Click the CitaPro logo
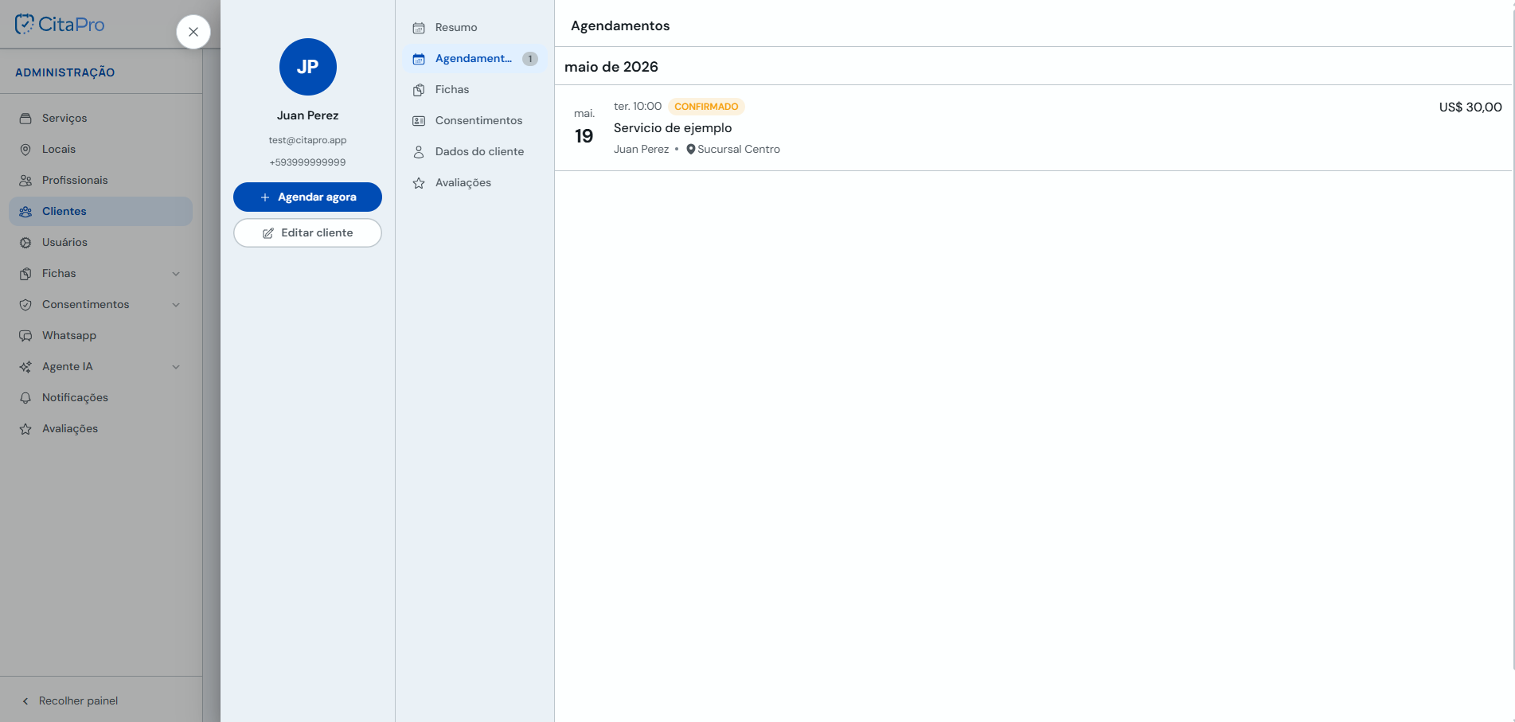 (x=60, y=24)
